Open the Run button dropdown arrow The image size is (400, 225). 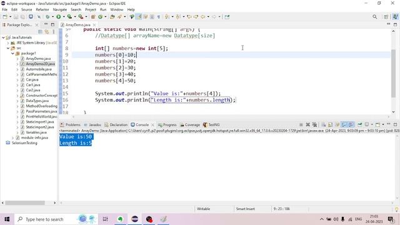pos(64,17)
